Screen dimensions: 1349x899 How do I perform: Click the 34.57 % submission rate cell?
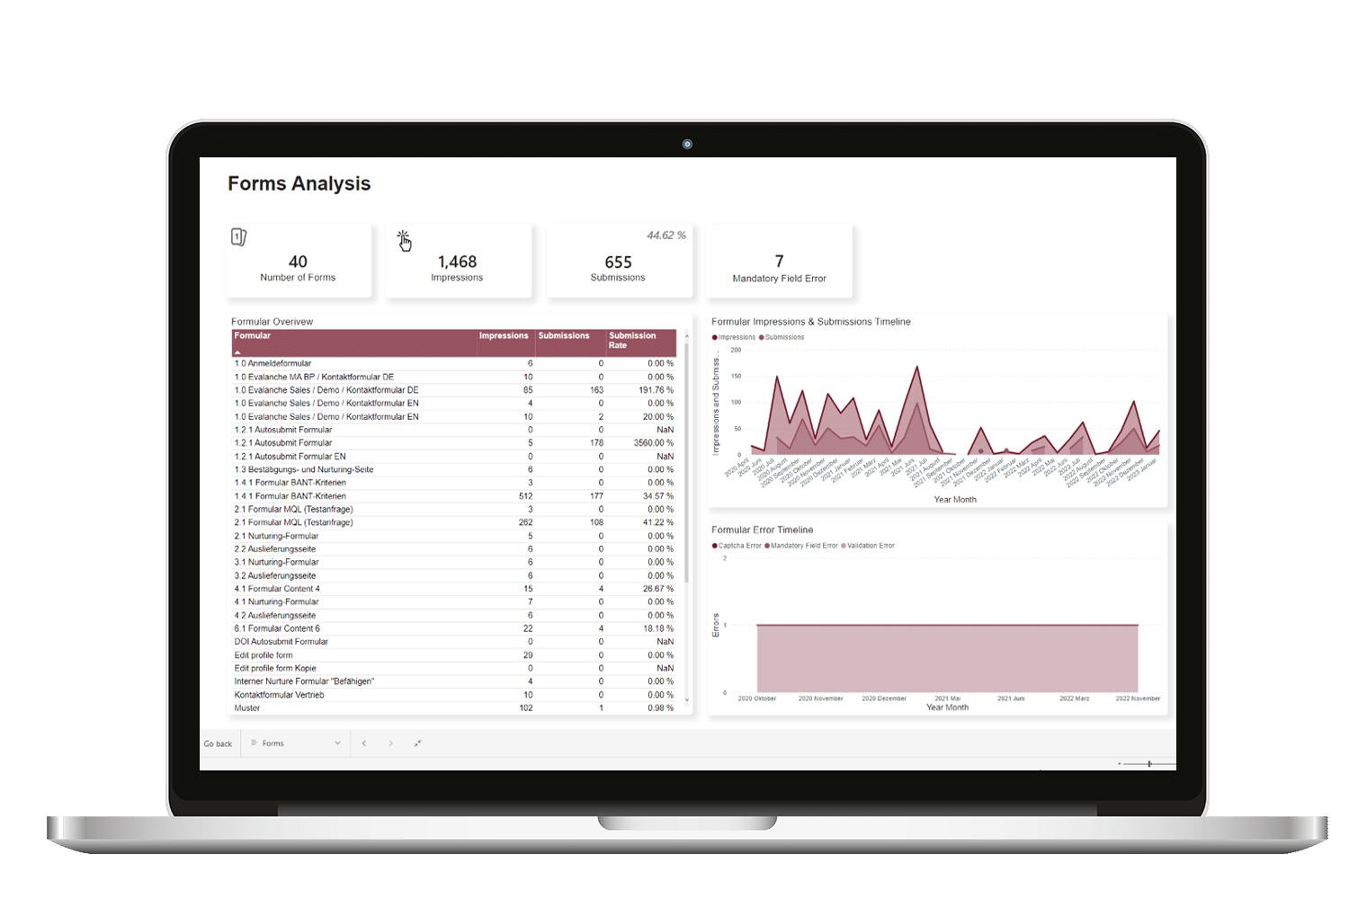[658, 496]
